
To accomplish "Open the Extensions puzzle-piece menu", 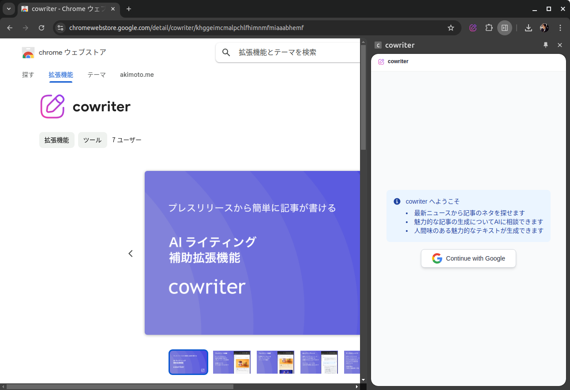I will [x=489, y=28].
